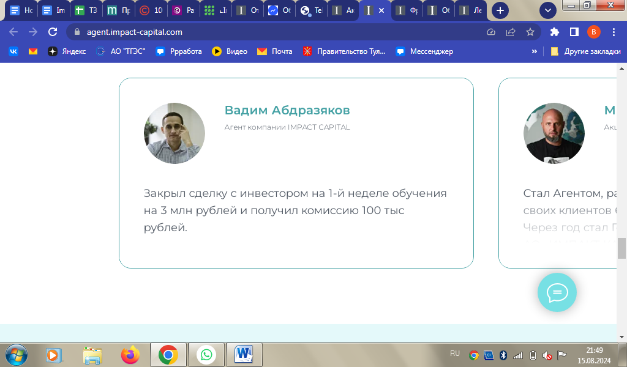Switch to the Пр tab
The image size is (627, 367).
tap(118, 10)
